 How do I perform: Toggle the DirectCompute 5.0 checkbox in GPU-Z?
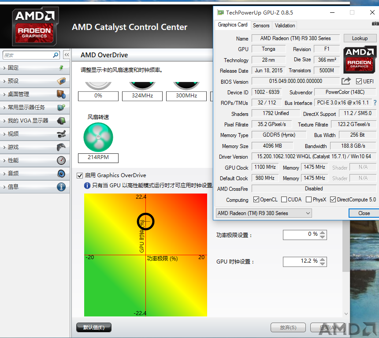pyautogui.click(x=333, y=200)
